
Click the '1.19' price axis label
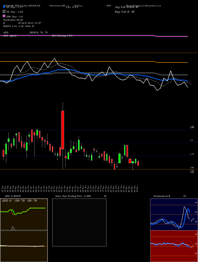point(192,154)
